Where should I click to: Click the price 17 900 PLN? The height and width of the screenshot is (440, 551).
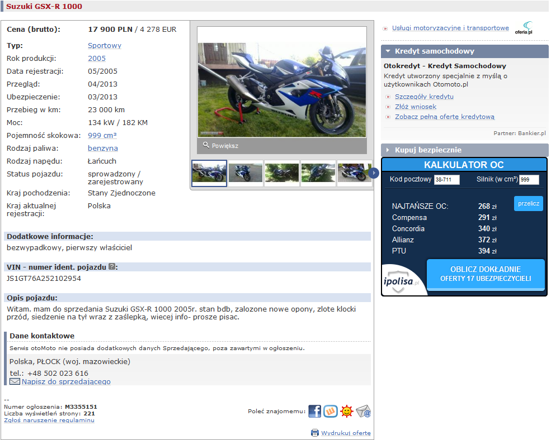point(110,30)
